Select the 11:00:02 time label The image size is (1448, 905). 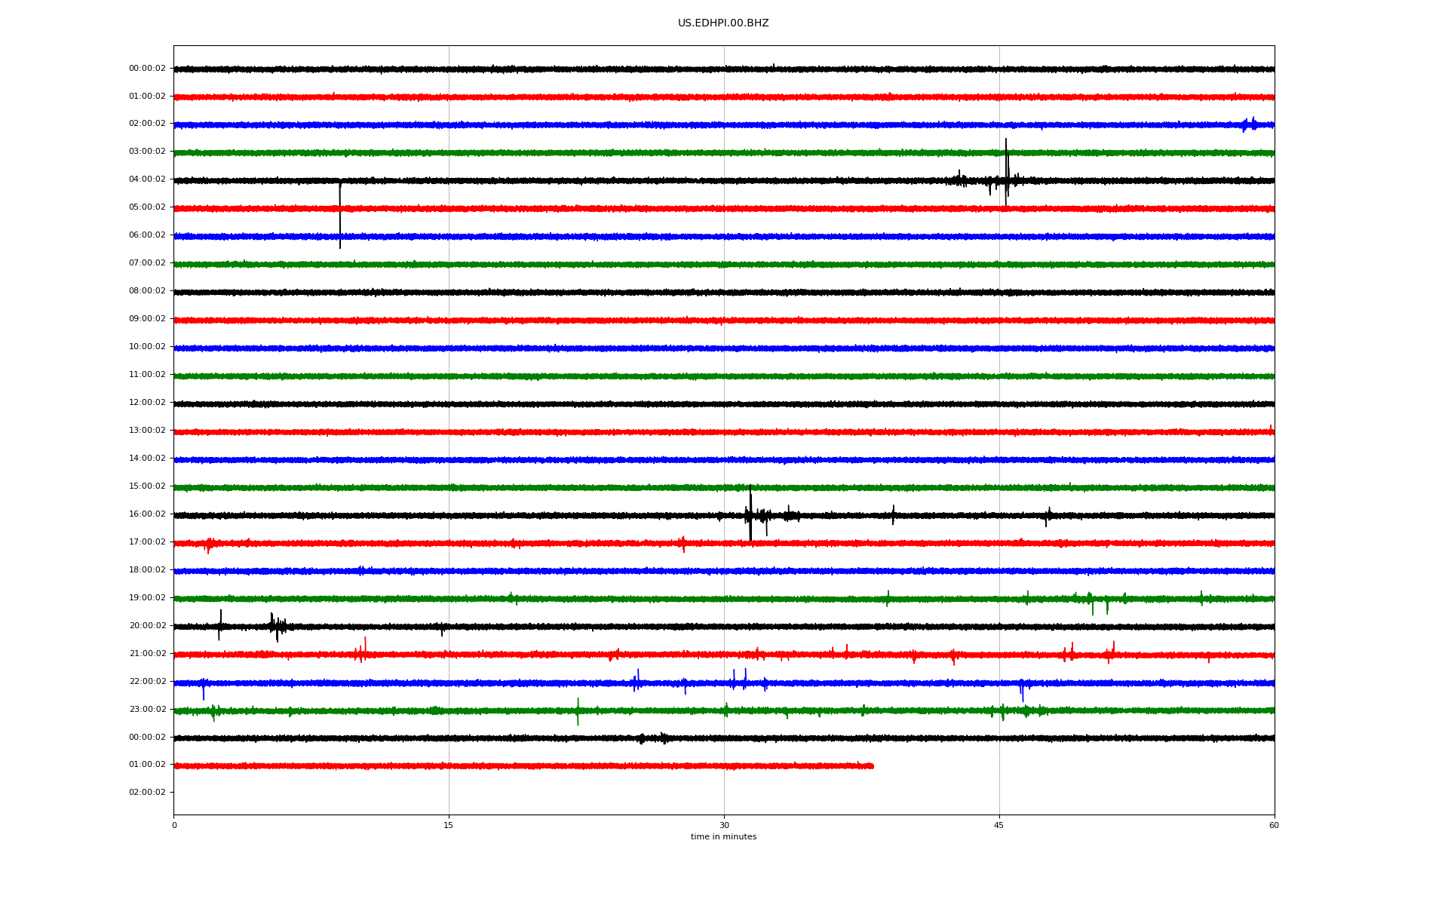click(x=147, y=375)
